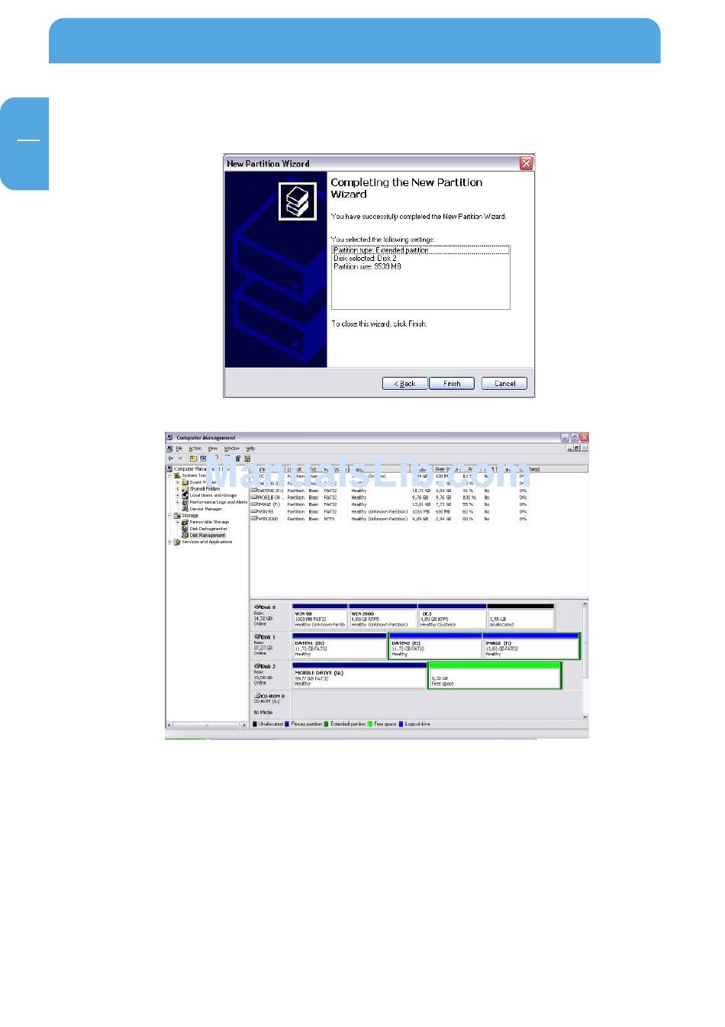Open the File menu in Computer Management

[x=179, y=449]
